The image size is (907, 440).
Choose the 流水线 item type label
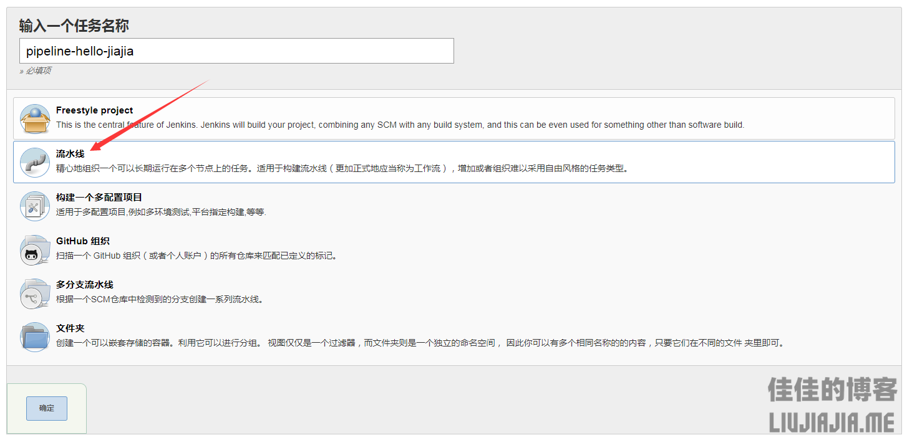[x=70, y=154]
